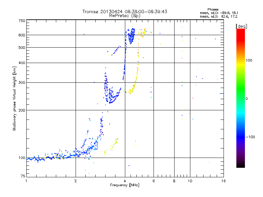
Task: Click the y-axis tick label '300'
Action: click(x=22, y=83)
